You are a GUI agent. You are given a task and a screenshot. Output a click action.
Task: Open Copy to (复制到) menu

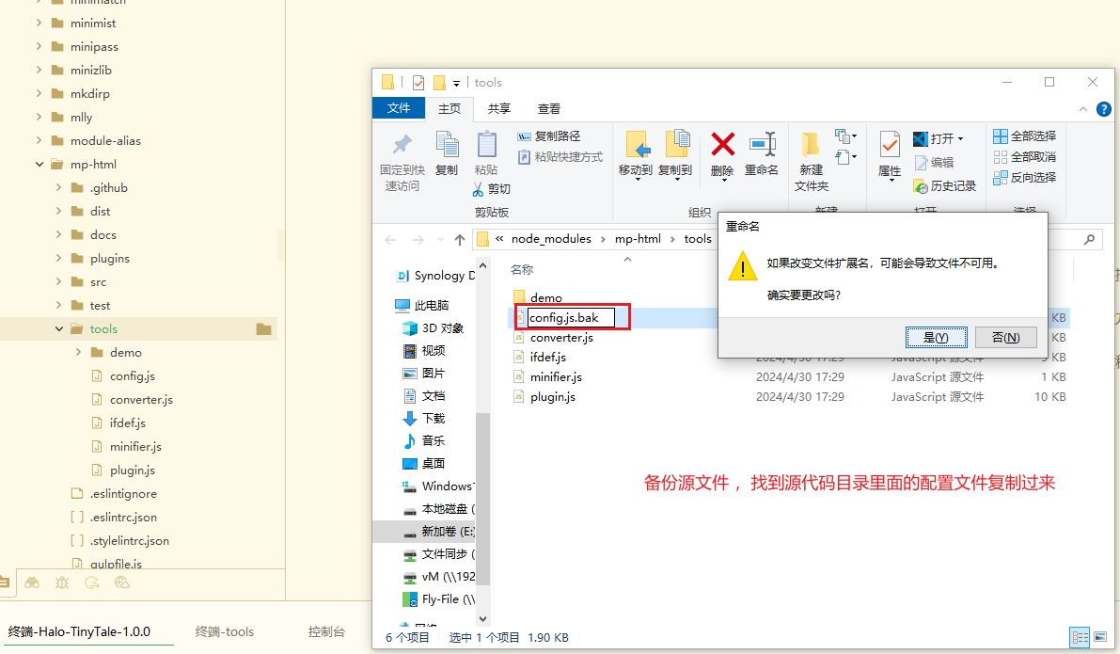(675, 154)
